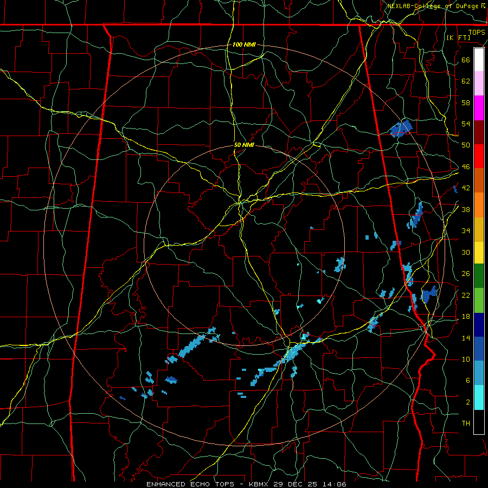Click the 29 DEC 25 date in the caption
Screen dimensions: 488x488
tap(295, 484)
